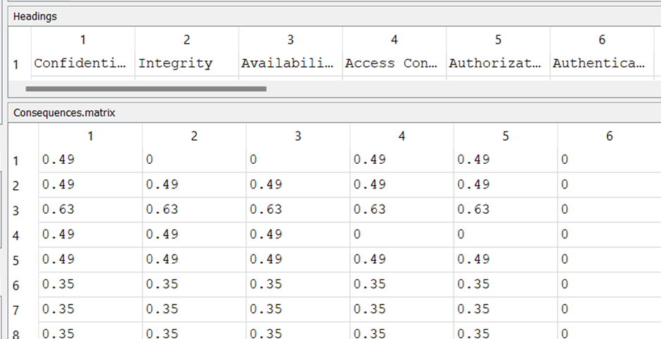The width and height of the screenshot is (661, 339).
Task: Click matrix row 6, column 1 cell '0.35'
Action: (x=90, y=284)
